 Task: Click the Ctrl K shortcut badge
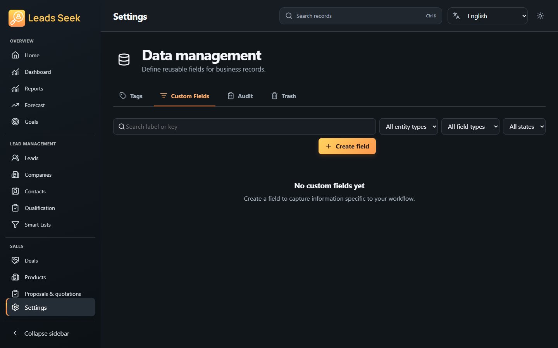(431, 16)
